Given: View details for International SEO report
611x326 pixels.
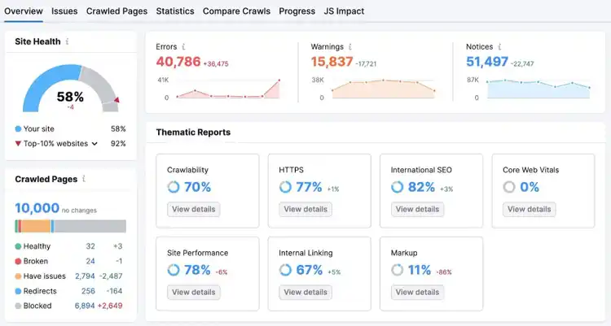Looking at the screenshot, I should [x=417, y=209].
